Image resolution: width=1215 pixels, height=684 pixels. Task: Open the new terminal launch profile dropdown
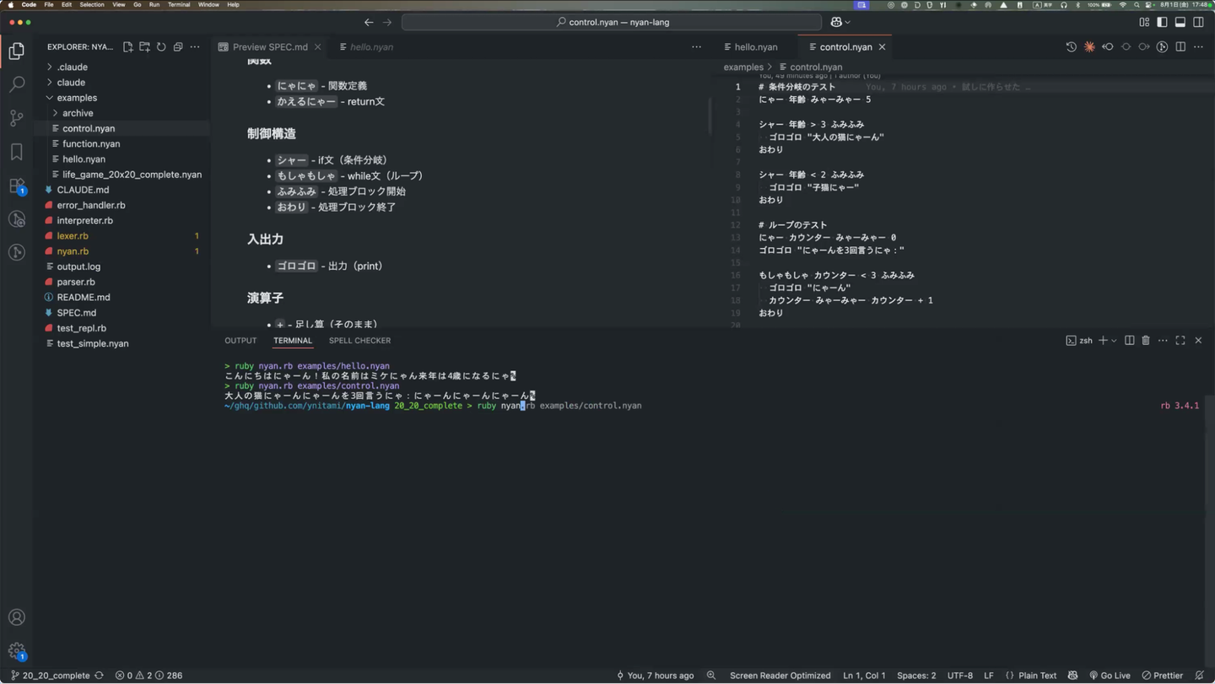click(1114, 341)
